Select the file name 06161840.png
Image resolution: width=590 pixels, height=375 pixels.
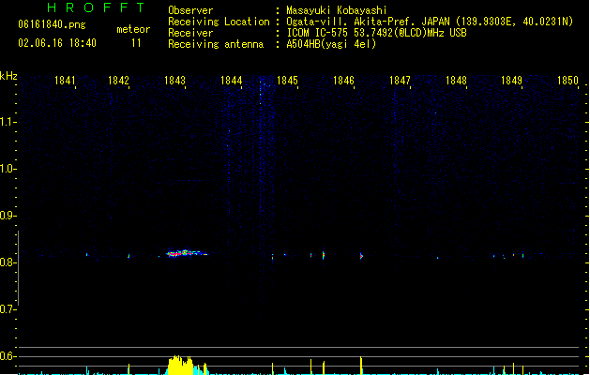tap(52, 24)
